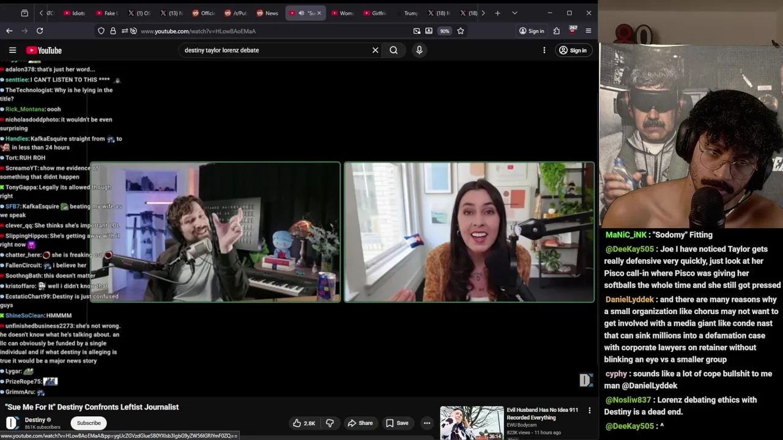Image resolution: width=783 pixels, height=440 pixels.
Task: Open the browser extensions puzzle icon
Action: point(557,31)
